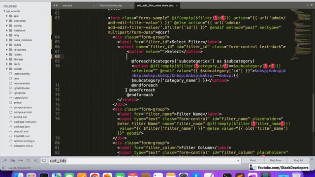
Task: Toggle the sidebar via status bar icon
Action: point(4,168)
